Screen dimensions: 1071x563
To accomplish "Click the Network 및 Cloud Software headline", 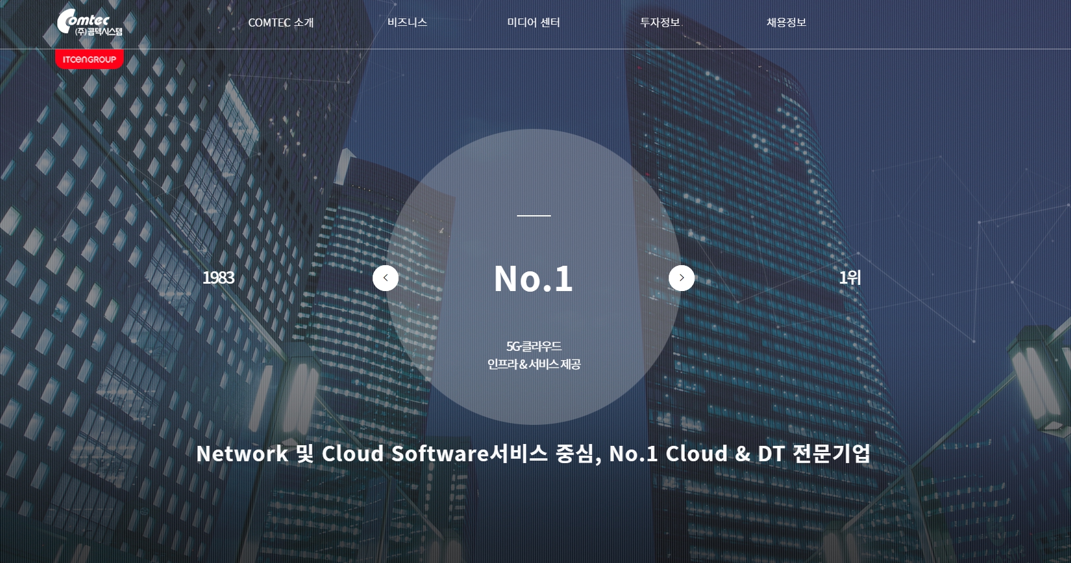I will [533, 454].
